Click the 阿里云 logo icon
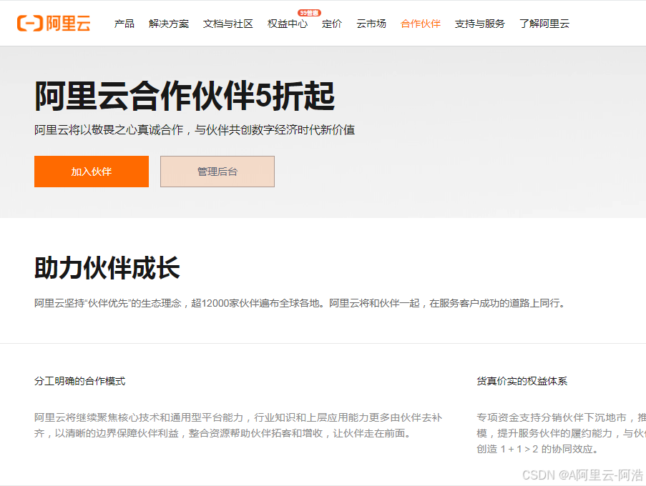This screenshot has height=486, width=646. tap(54, 24)
